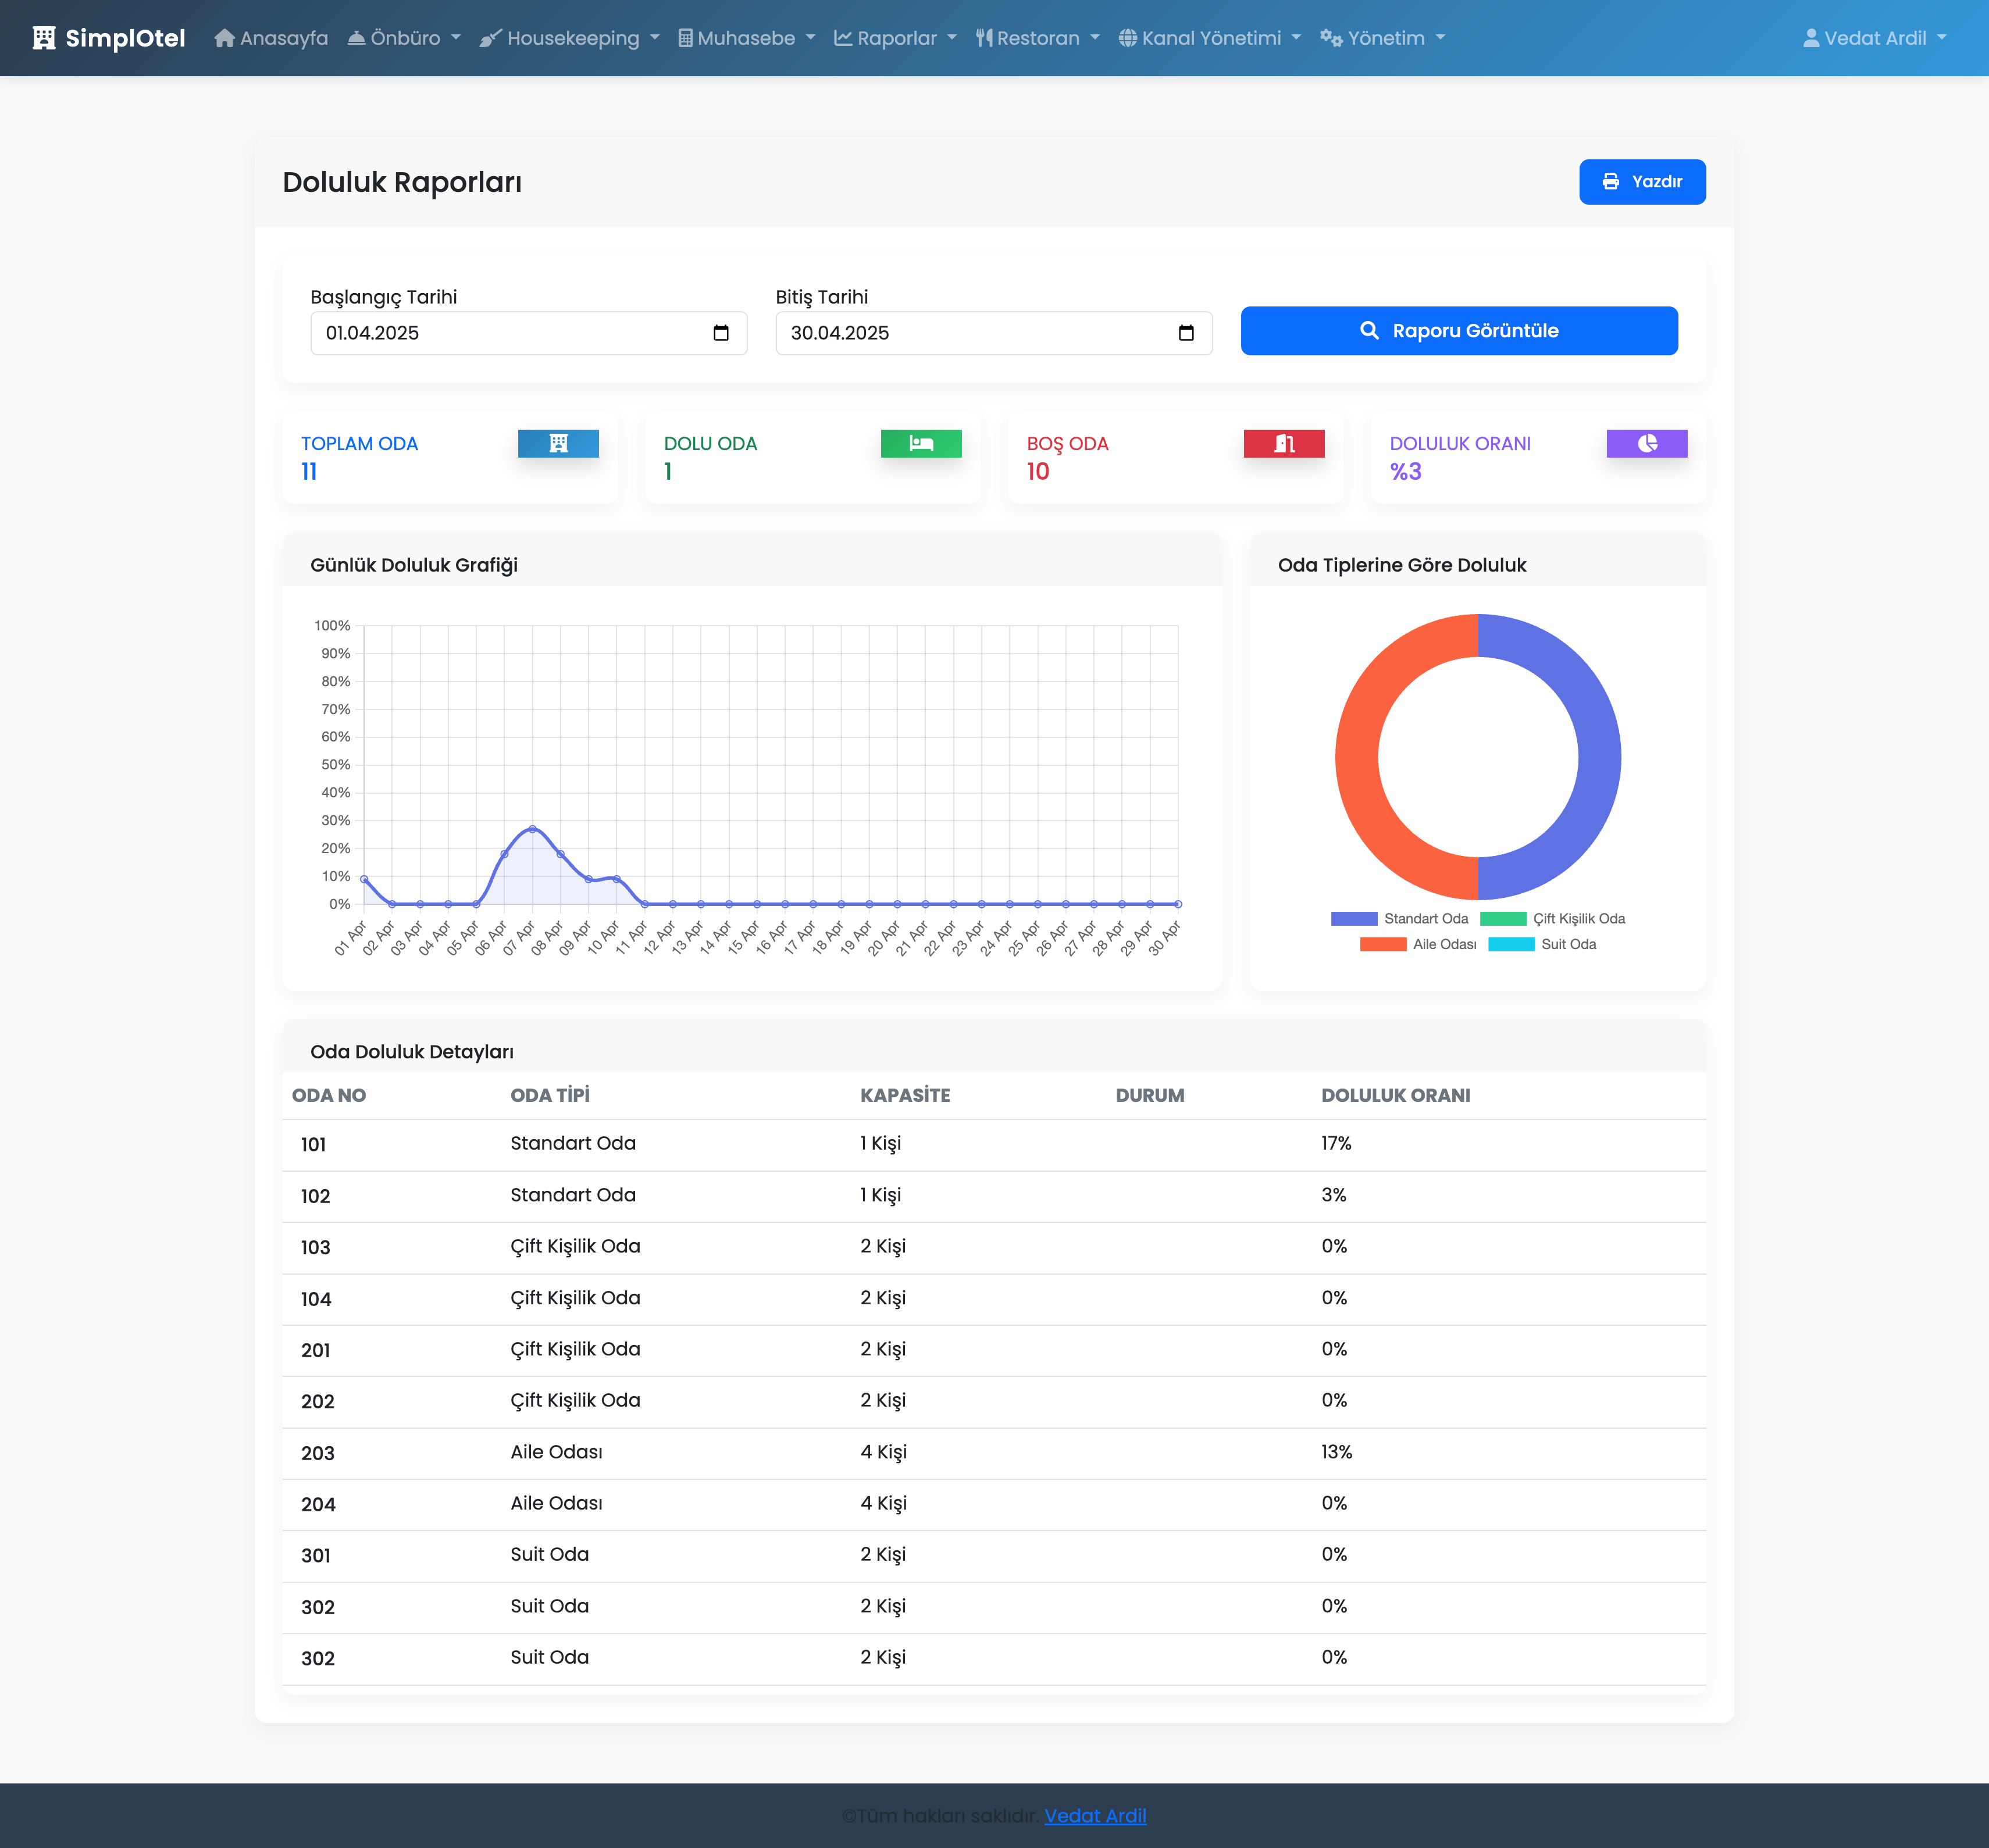
Task: Click Çift Kişilik Oda green legend swatch
Action: 1502,918
